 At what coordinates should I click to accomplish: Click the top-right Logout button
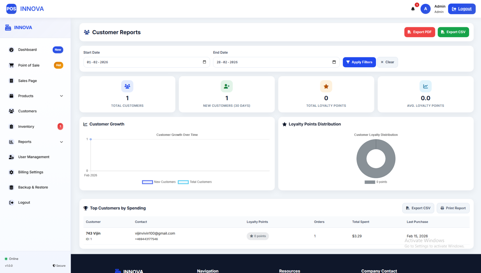coord(462,9)
